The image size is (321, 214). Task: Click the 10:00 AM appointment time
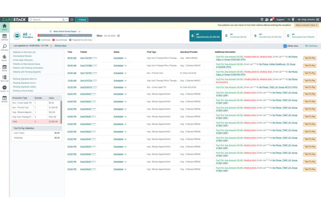coord(72,81)
